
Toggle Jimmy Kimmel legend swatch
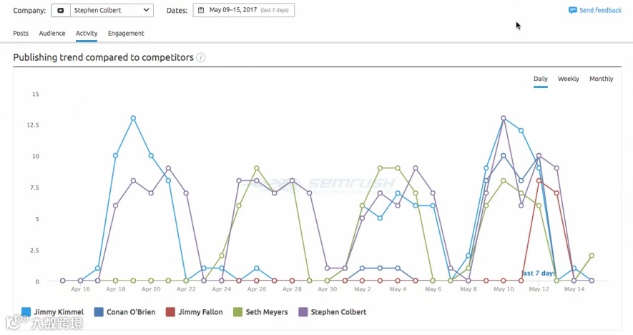click(26, 312)
